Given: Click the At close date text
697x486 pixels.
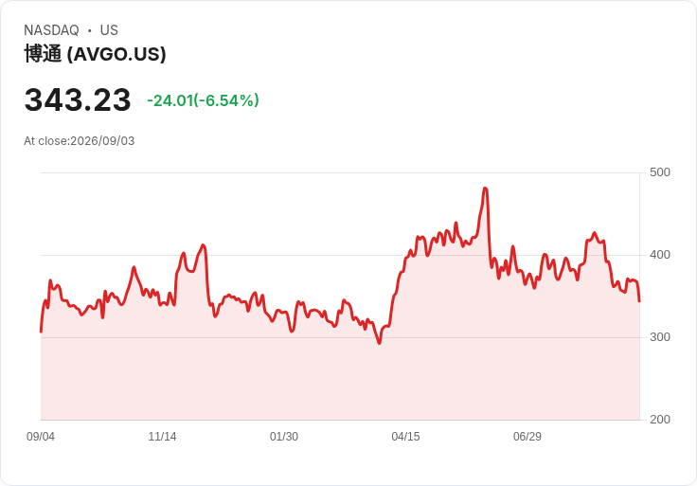Looking at the screenshot, I should pyautogui.click(x=80, y=141).
